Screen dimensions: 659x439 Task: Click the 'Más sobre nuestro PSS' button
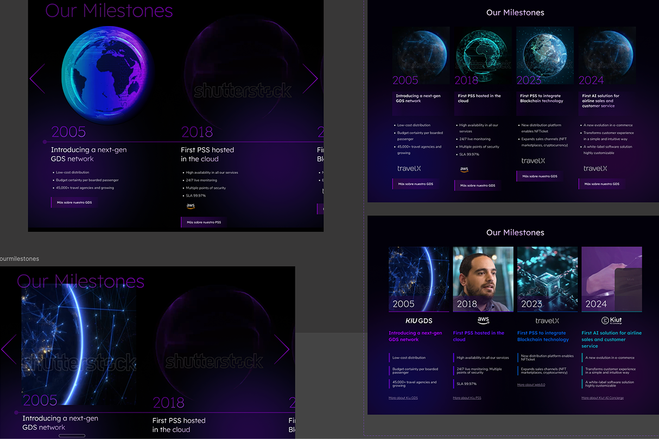point(204,222)
